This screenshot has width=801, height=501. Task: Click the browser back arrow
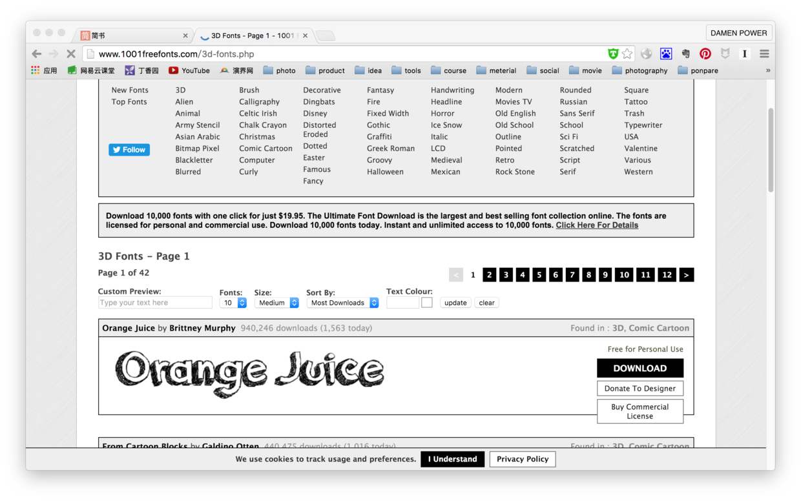[37, 54]
